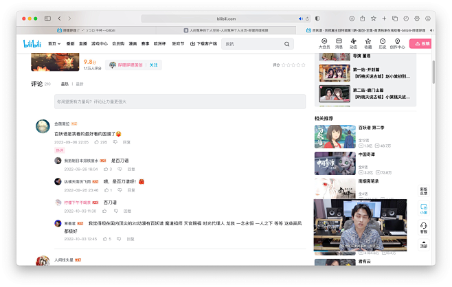Open the 漫画 nav item
Image resolution: width=452 pixels, height=287 pixels.
(133, 44)
